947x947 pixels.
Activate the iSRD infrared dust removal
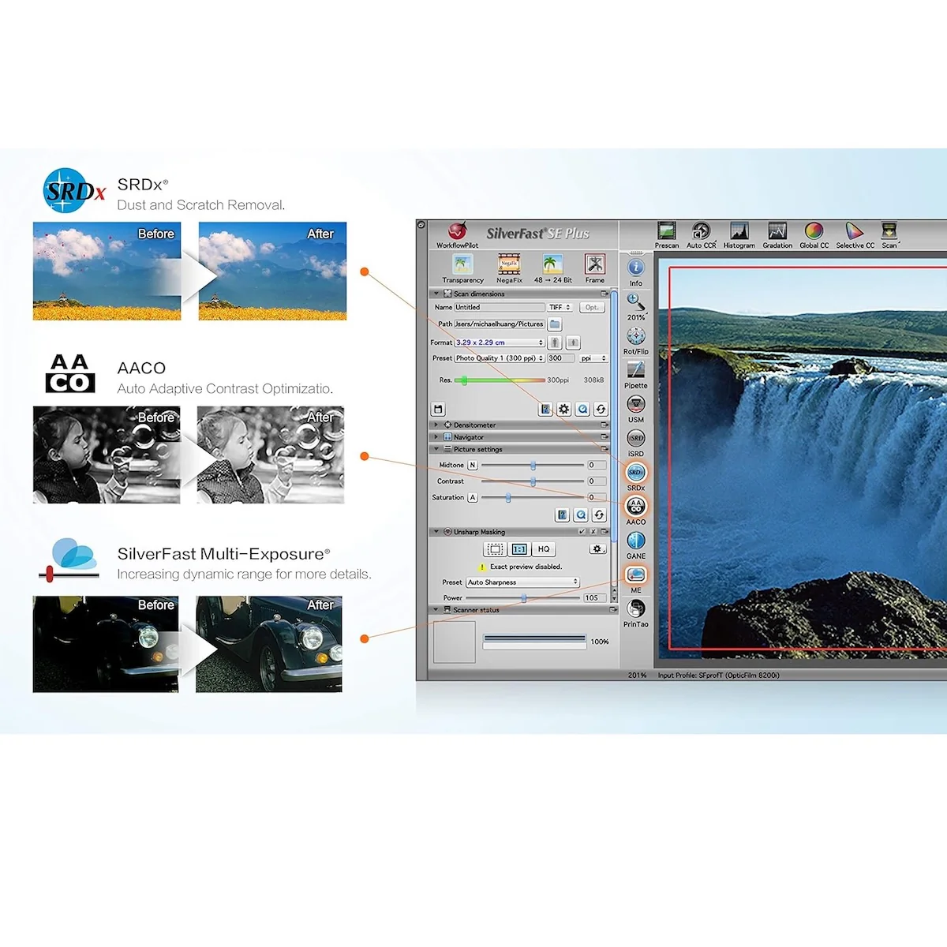636,437
